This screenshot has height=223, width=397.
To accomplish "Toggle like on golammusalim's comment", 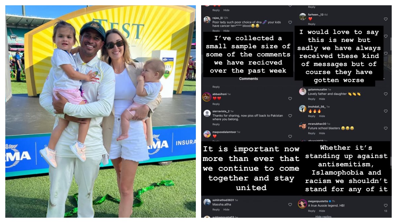I will (x=386, y=94).
